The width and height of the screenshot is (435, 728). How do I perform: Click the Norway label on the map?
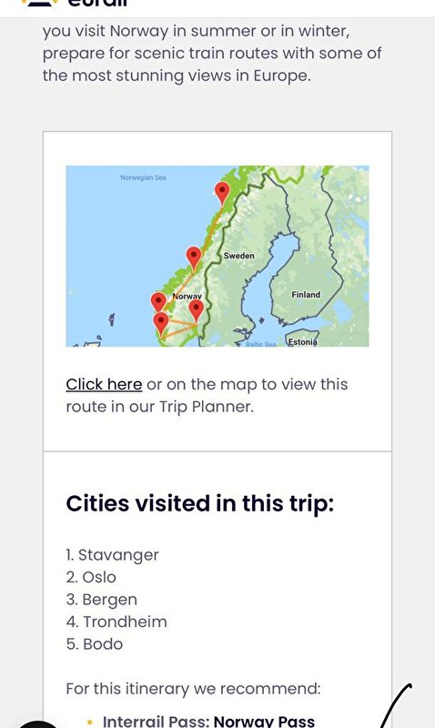point(187,296)
